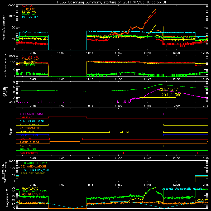Click the C2.8/1247 flare annotation

click(168, 89)
